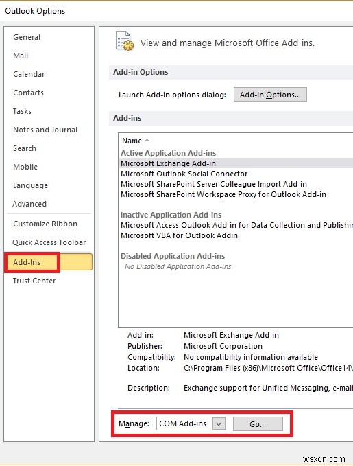Choose the Advanced options category
The height and width of the screenshot is (466, 353).
pyautogui.click(x=29, y=204)
